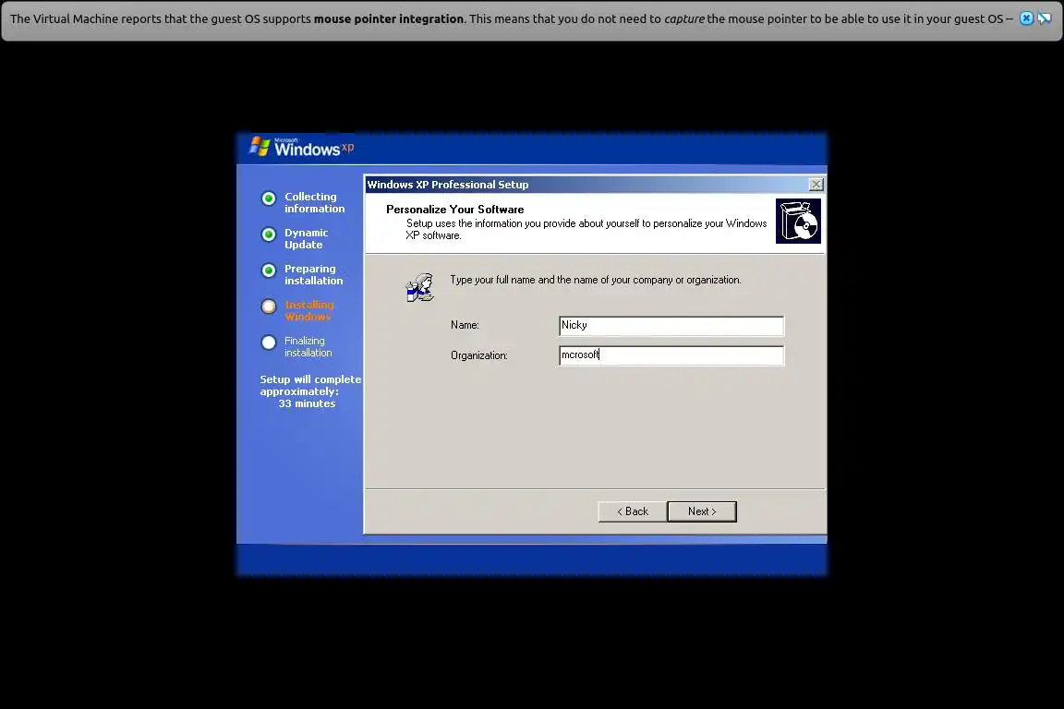The image size is (1064, 709).
Task: Focus the Name input field
Action: pos(671,326)
